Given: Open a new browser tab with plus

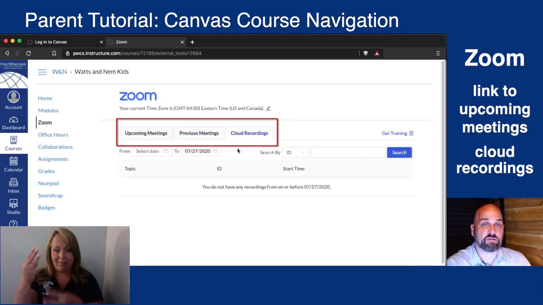Looking at the screenshot, I should tap(192, 42).
